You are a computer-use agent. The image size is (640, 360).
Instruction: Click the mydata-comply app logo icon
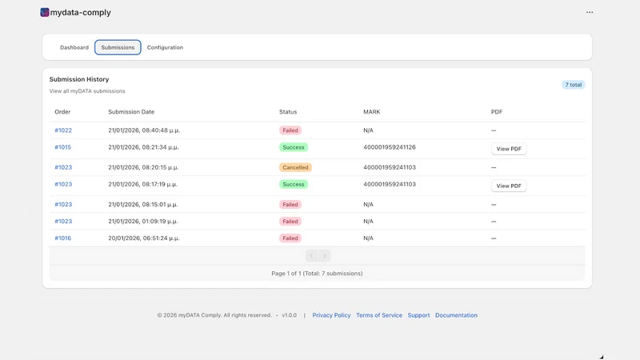tap(45, 12)
